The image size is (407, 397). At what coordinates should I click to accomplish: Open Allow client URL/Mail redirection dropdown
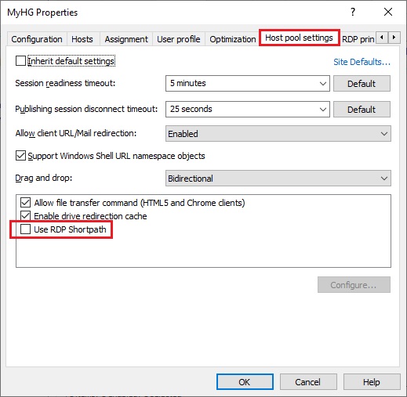278,134
